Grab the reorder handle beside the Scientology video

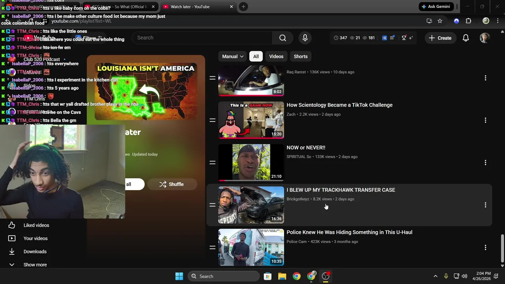(212, 120)
